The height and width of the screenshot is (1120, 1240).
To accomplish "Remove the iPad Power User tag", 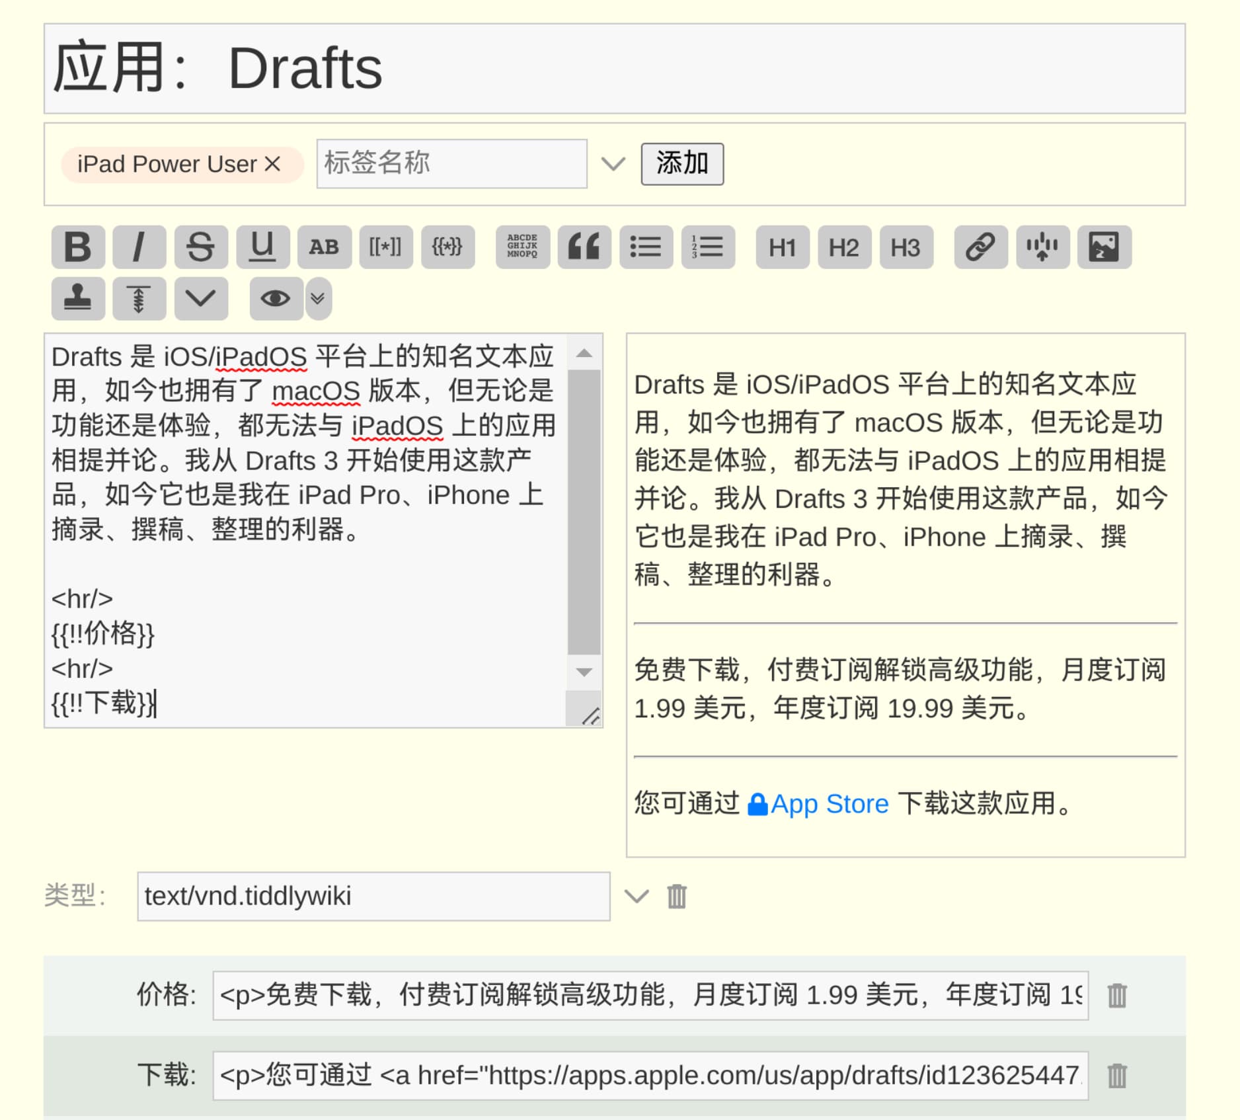I will [x=272, y=164].
